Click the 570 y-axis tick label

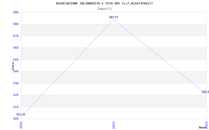click(16, 36)
